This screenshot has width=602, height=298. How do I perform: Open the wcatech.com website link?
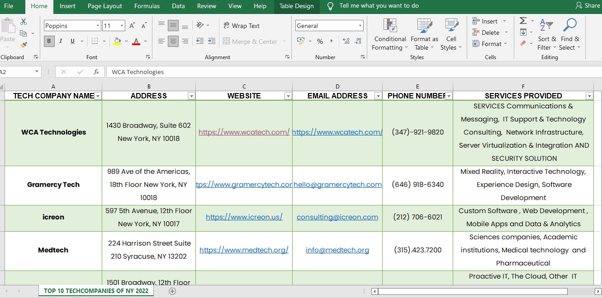244,132
